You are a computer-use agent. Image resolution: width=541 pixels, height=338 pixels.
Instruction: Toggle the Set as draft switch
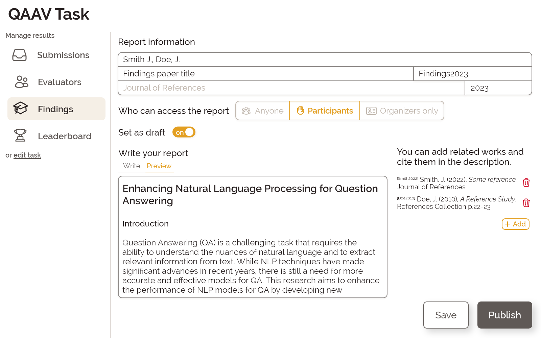pyautogui.click(x=184, y=132)
